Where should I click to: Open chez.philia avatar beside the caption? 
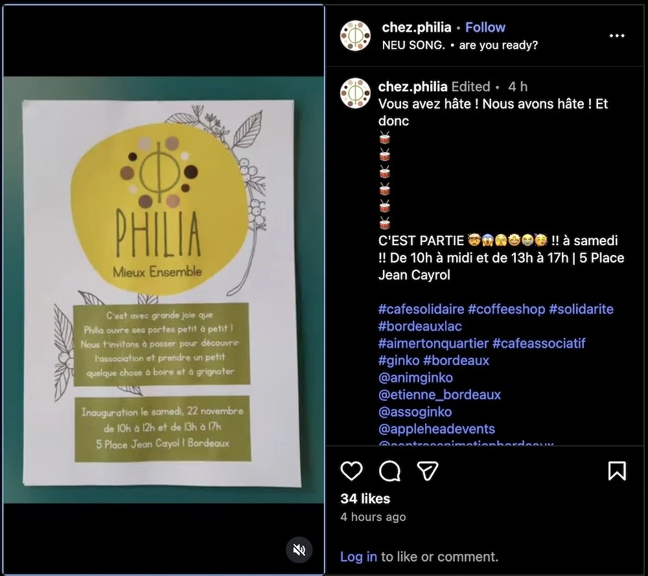[x=355, y=93]
